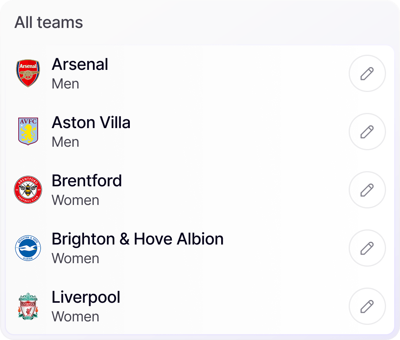400x340 pixels.
Task: Click the Brighton & Hove Albion name
Action: pyautogui.click(x=138, y=239)
